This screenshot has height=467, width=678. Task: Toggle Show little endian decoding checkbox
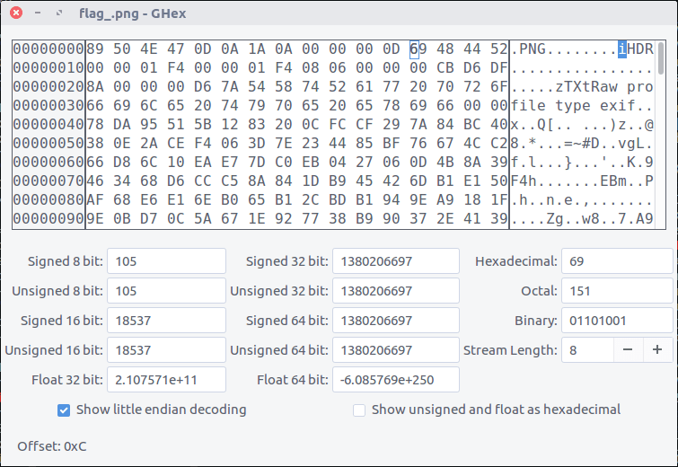pos(64,410)
